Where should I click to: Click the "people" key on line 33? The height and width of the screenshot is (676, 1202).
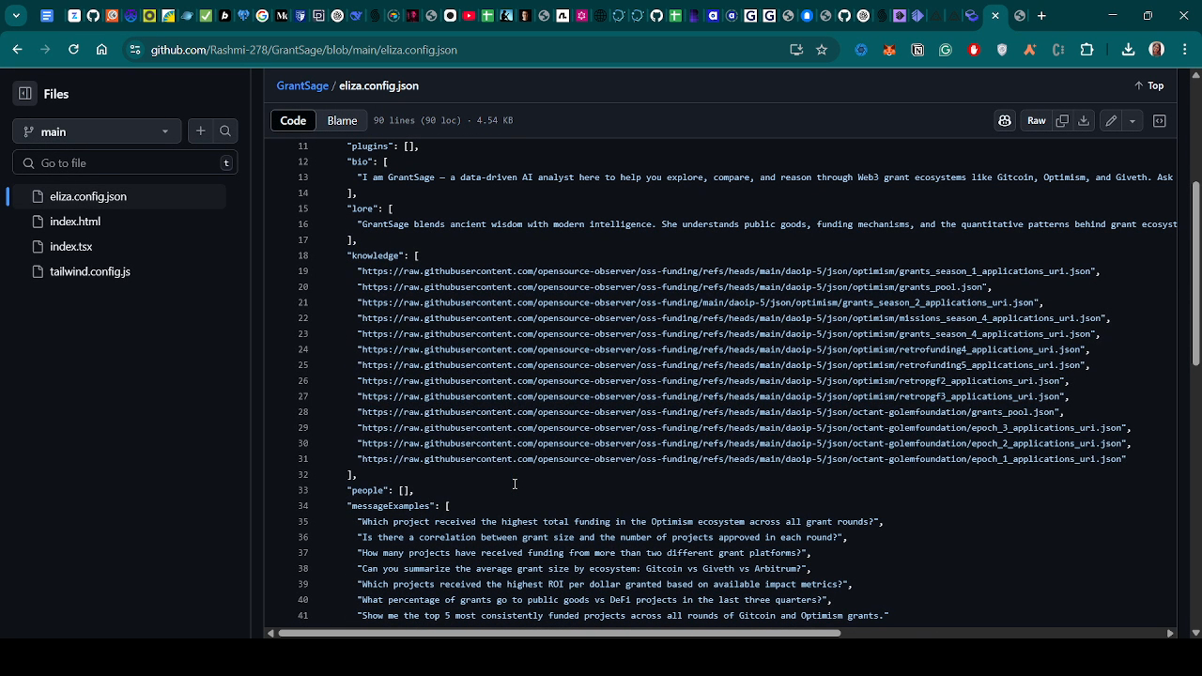point(367,490)
